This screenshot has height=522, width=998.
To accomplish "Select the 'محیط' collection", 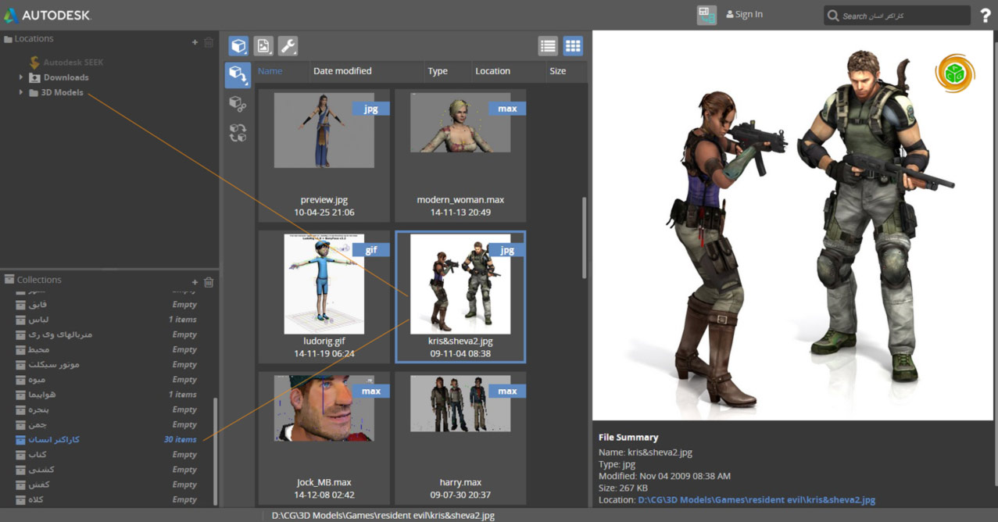I will (39, 349).
